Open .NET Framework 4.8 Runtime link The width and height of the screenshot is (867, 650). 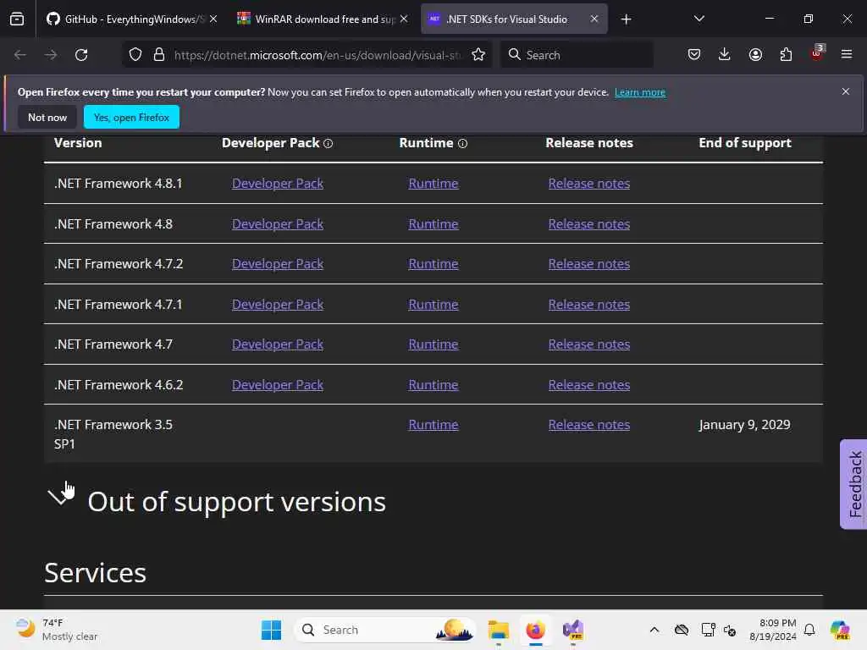pos(433,223)
